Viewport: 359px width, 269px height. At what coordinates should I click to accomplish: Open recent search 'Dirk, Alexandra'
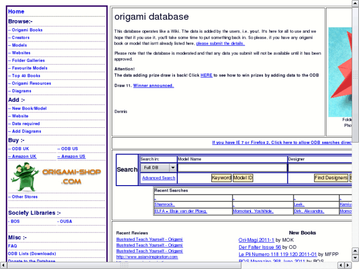pyautogui.click(x=309, y=211)
